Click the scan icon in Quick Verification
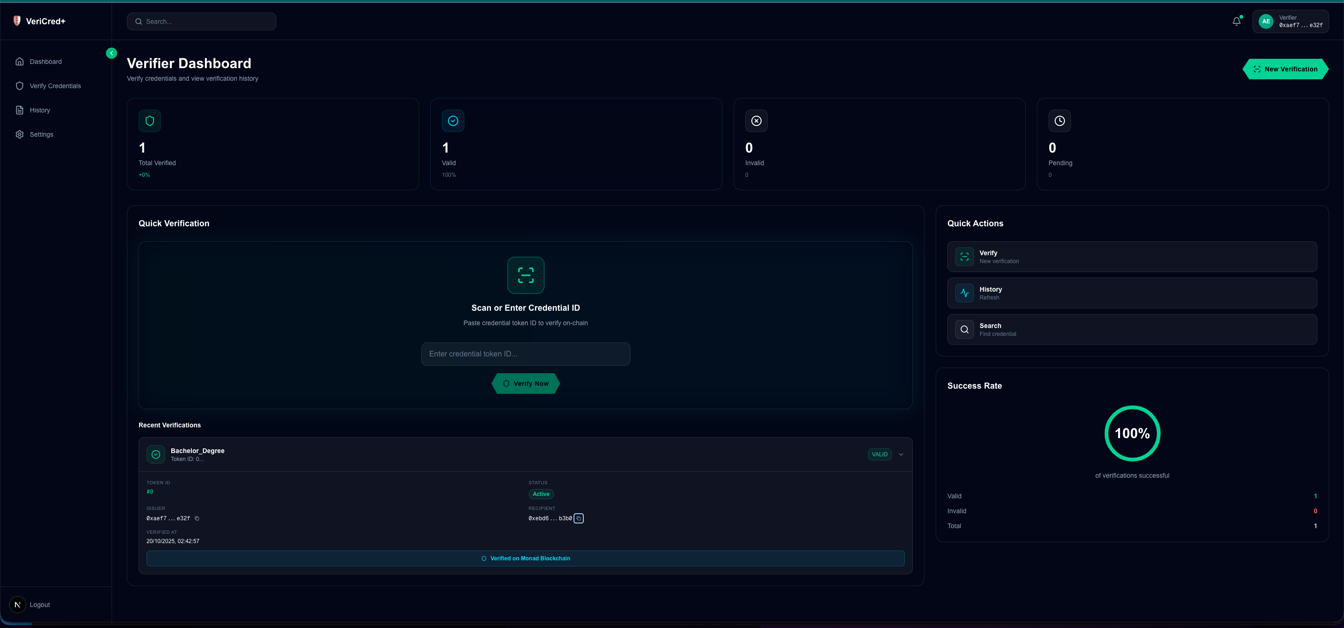 [525, 275]
